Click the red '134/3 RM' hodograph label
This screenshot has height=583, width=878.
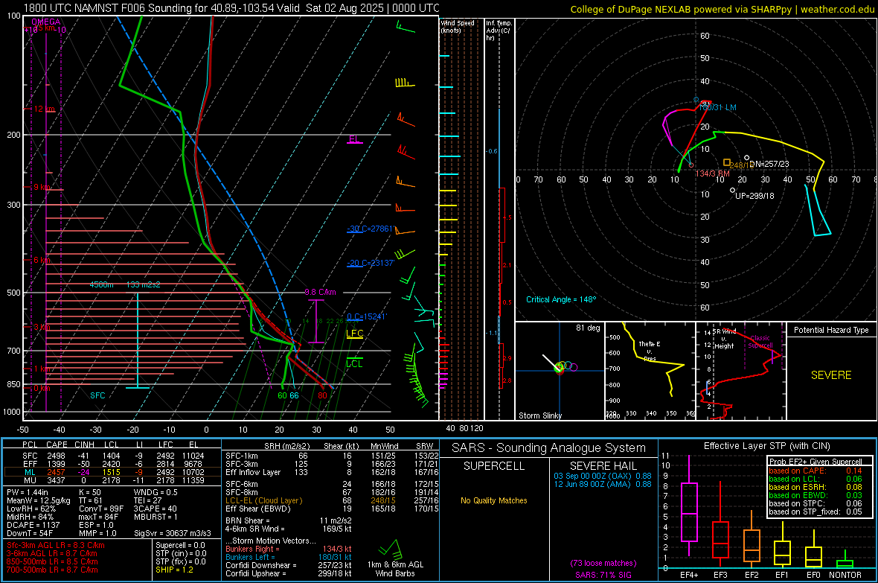[712, 173]
